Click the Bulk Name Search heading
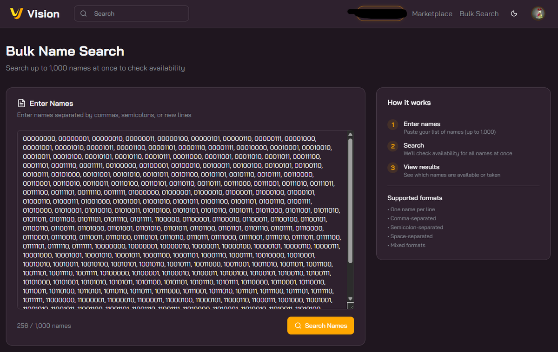Viewport: 558px width, 352px height. coord(65,51)
